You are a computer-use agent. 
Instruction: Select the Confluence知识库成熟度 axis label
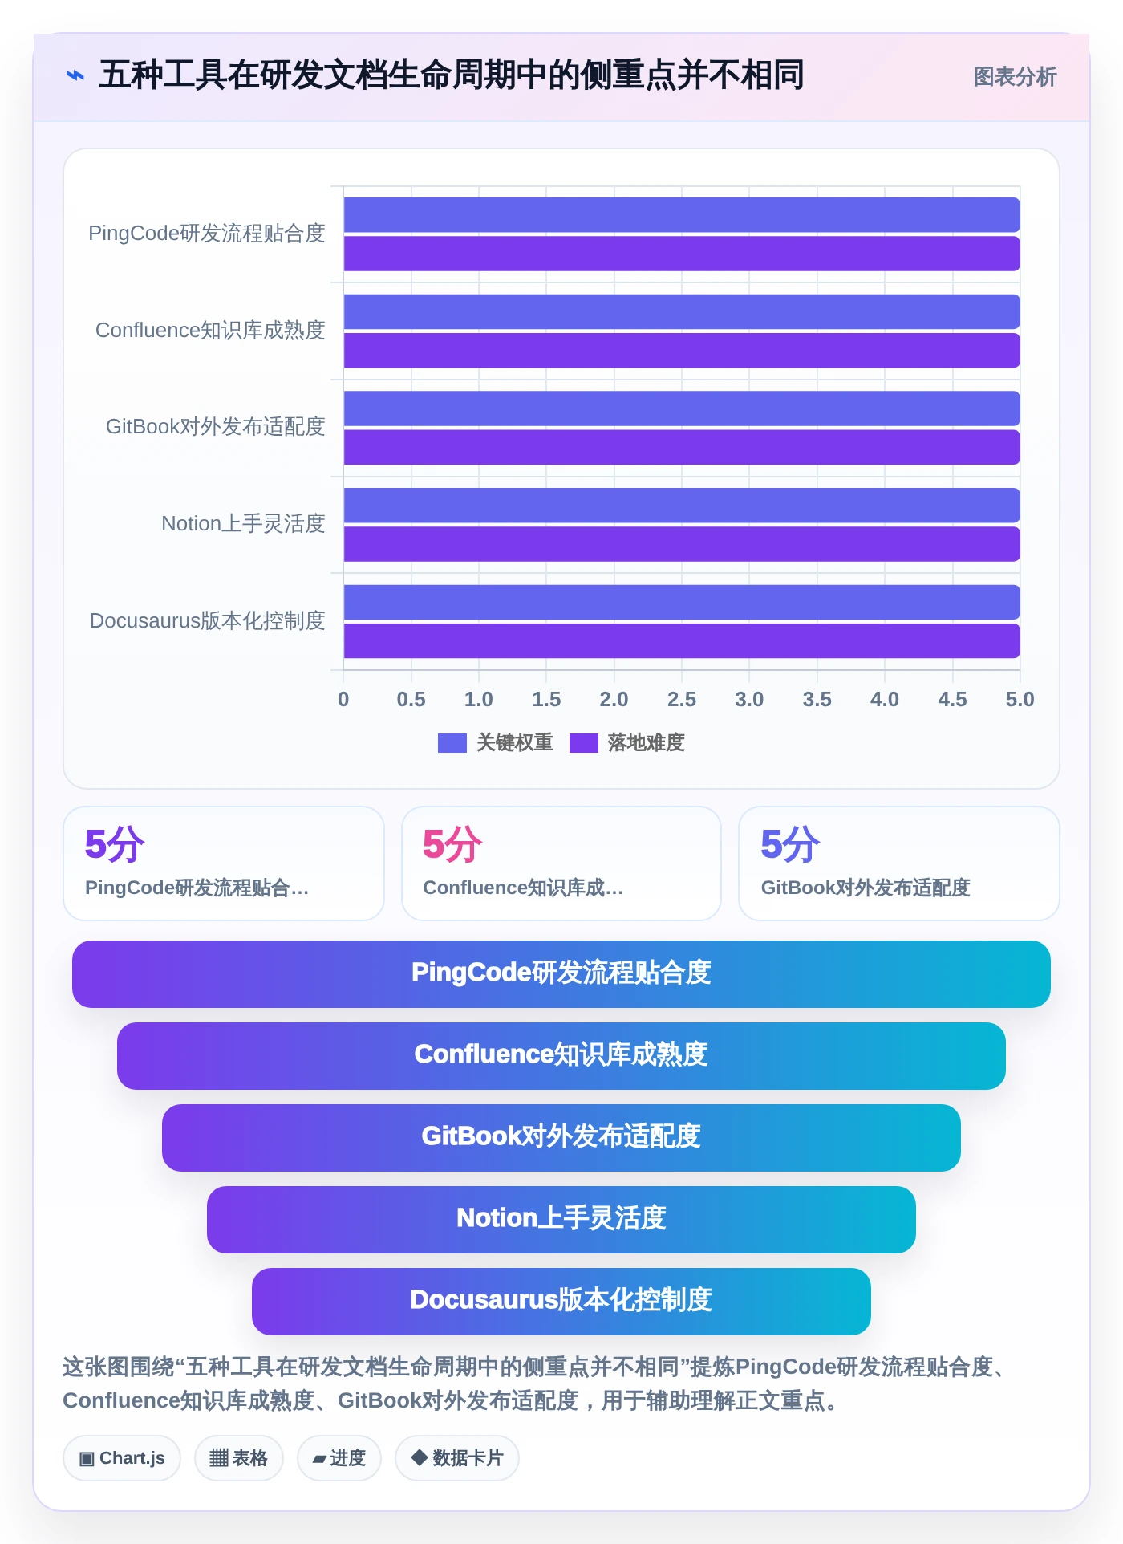pyautogui.click(x=210, y=331)
